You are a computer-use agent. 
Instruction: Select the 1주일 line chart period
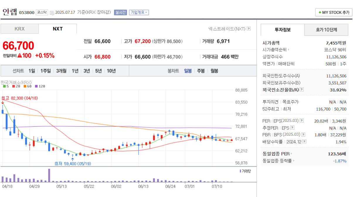45,71
